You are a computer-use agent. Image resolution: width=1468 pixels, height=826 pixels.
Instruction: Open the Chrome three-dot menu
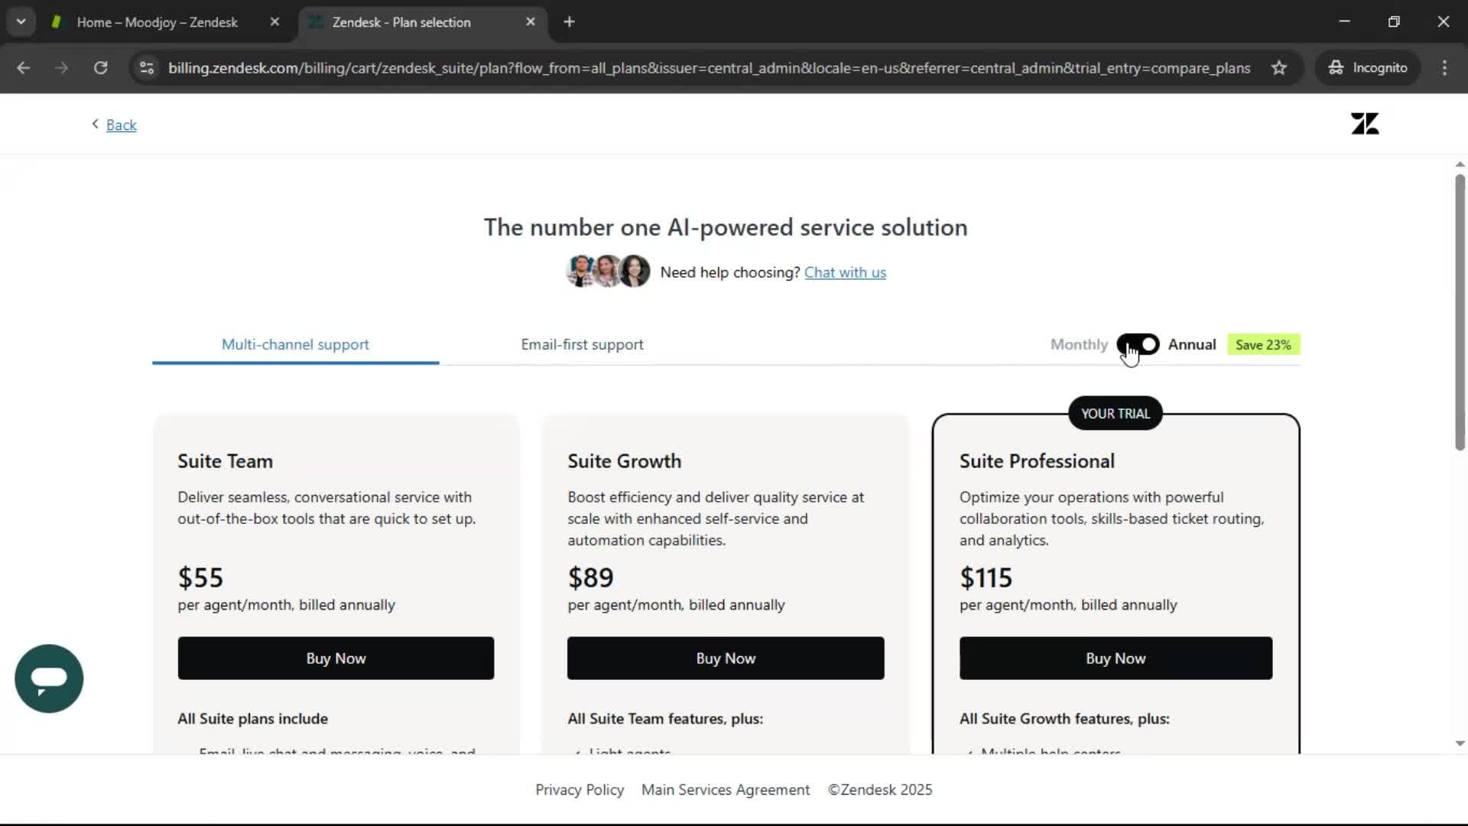(x=1444, y=68)
